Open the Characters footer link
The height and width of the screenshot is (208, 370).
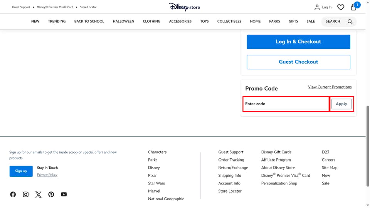click(157, 152)
